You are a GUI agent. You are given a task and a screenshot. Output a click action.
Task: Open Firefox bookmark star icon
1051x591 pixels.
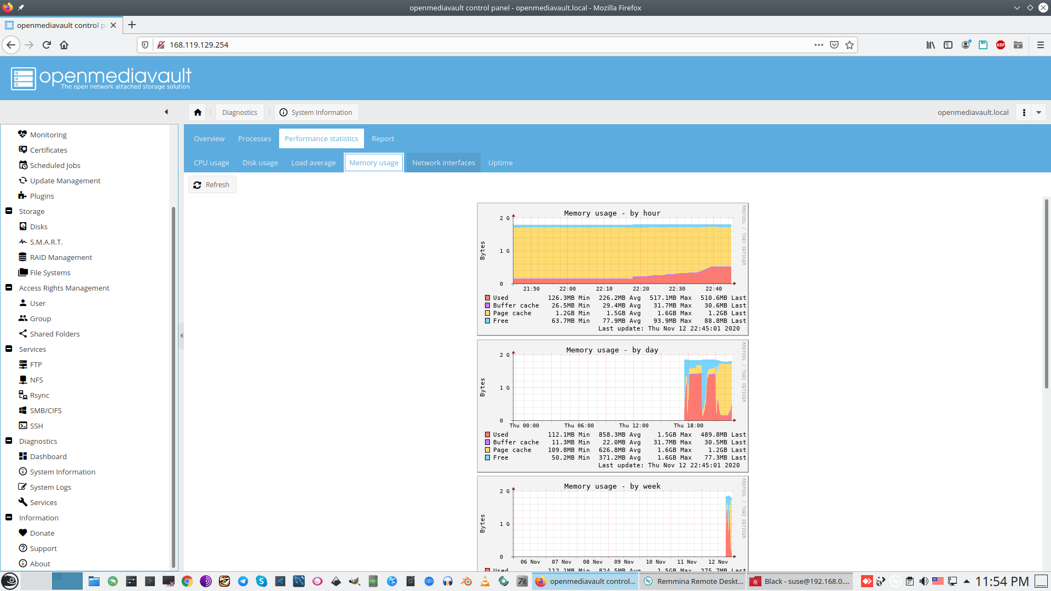click(850, 45)
